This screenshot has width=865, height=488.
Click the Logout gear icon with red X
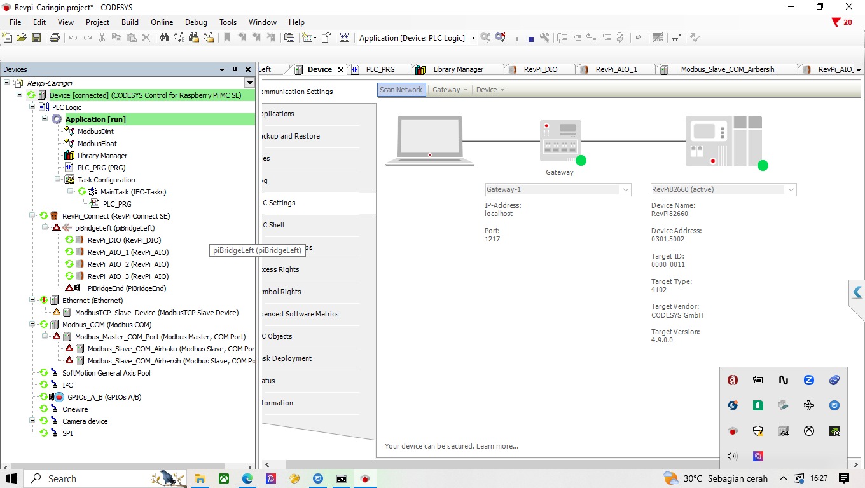tap(501, 38)
